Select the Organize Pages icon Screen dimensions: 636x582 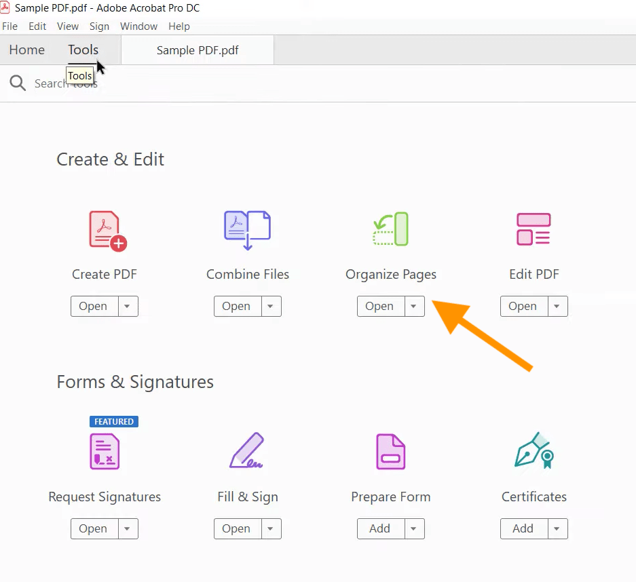click(390, 229)
